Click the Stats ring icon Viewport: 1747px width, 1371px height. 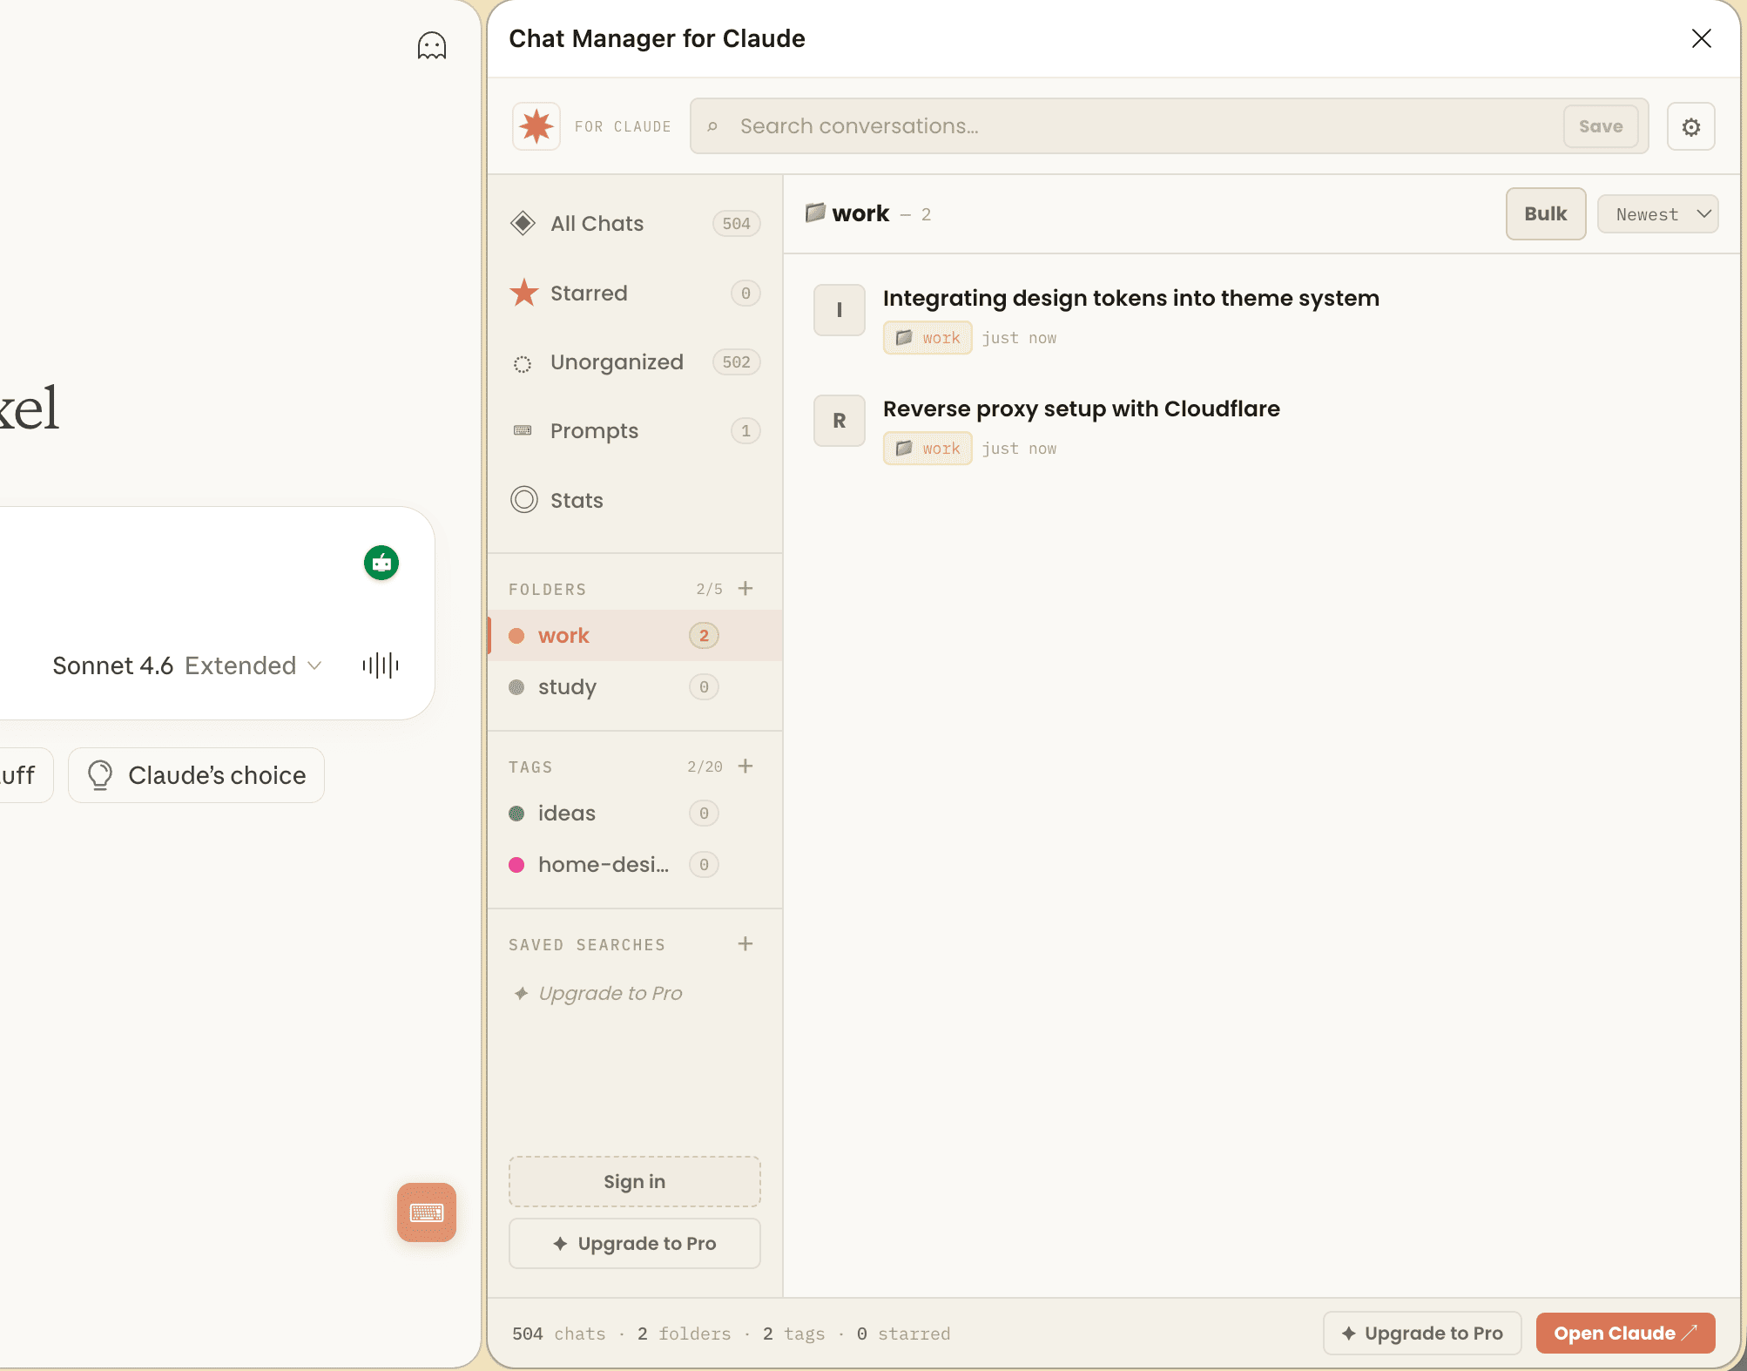click(524, 500)
